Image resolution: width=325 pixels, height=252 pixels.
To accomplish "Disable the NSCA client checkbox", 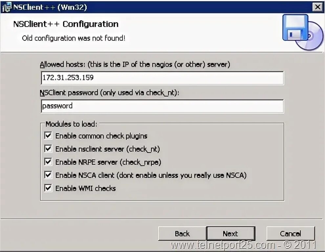I will [48, 175].
